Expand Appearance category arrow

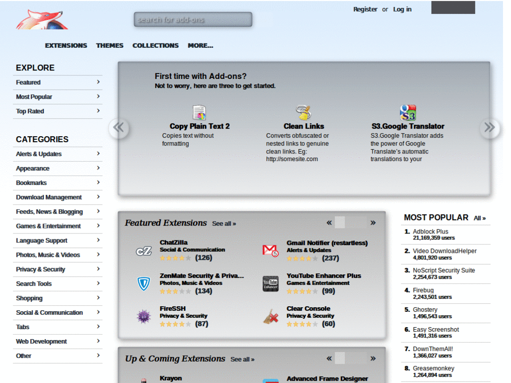[x=98, y=168]
